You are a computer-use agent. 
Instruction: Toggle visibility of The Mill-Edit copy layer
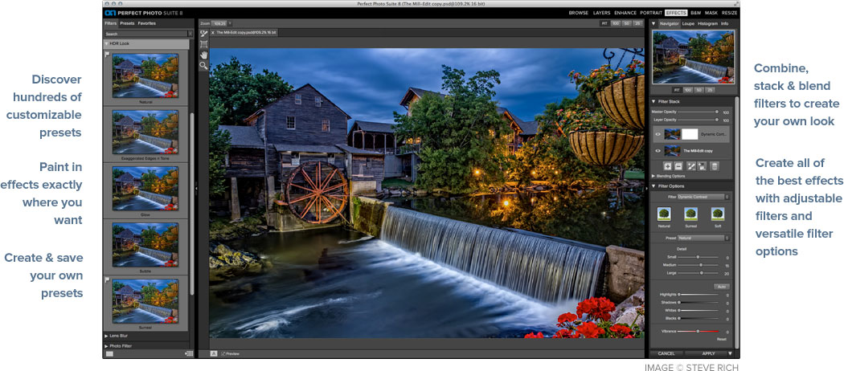click(658, 151)
